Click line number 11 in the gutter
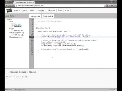122x91 pixels. pos(32,37)
